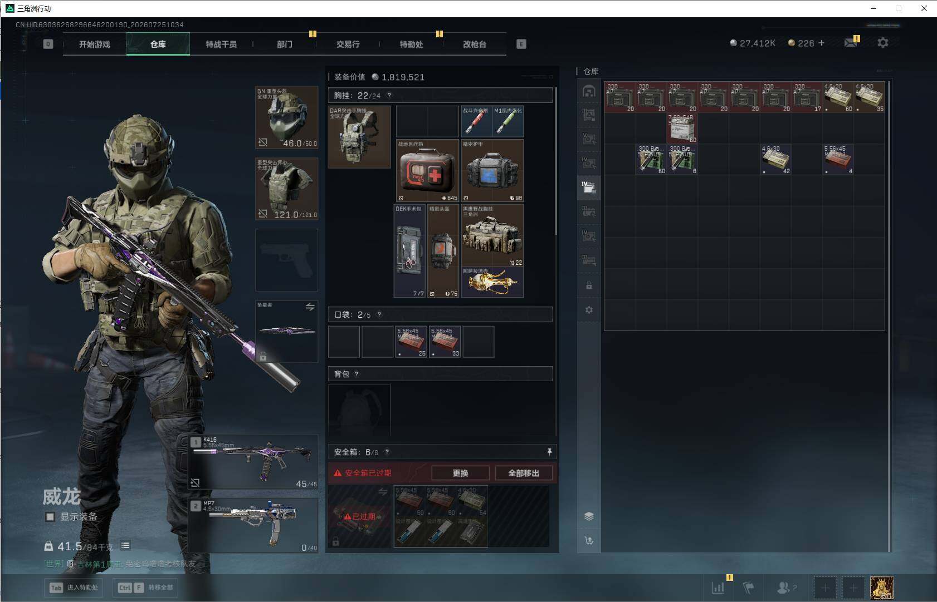Viewport: 937px width, 602px height.
Task: Open the settings gear in top bar
Action: pos(883,43)
